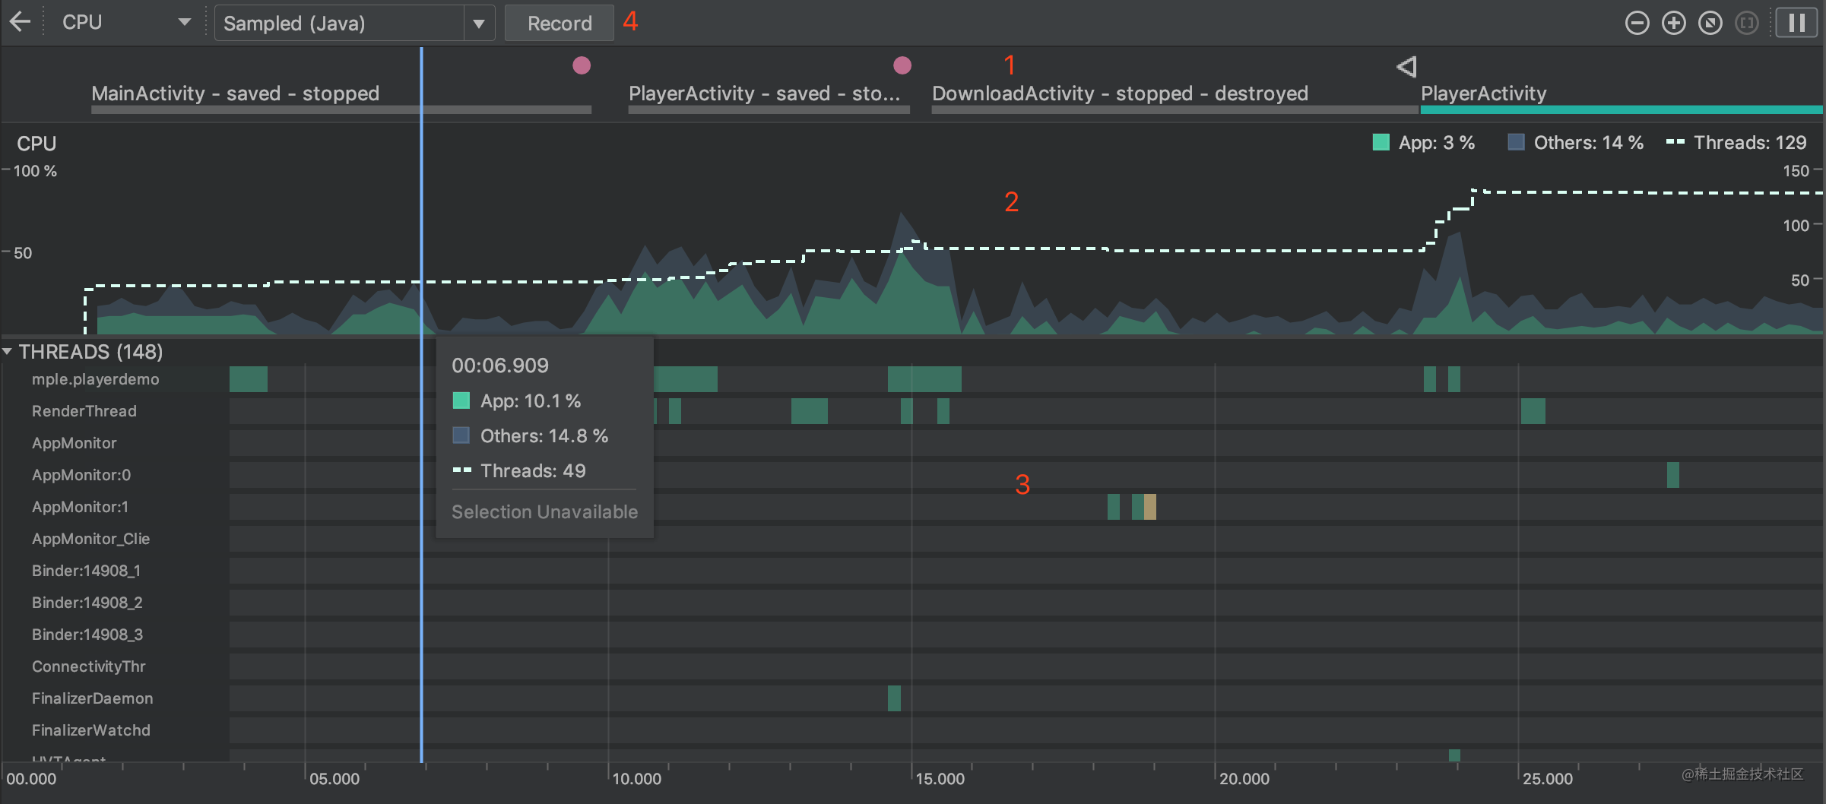The width and height of the screenshot is (1826, 804).
Task: Click DownloadActivity - stopped - destroyed label
Action: 1120,93
